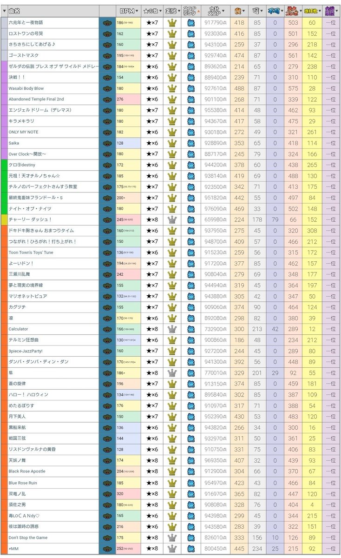Select the score 732900点 for Calculator
341x558 pixels.
216,329
